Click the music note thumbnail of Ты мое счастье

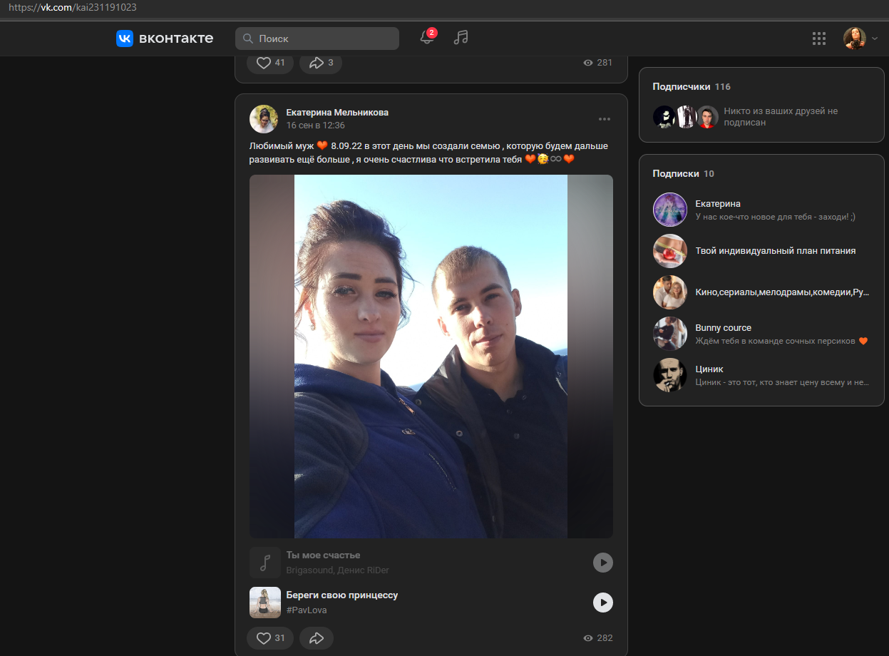(265, 563)
